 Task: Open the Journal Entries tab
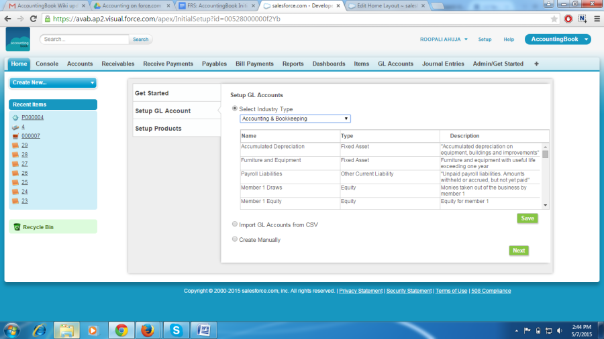click(x=443, y=64)
